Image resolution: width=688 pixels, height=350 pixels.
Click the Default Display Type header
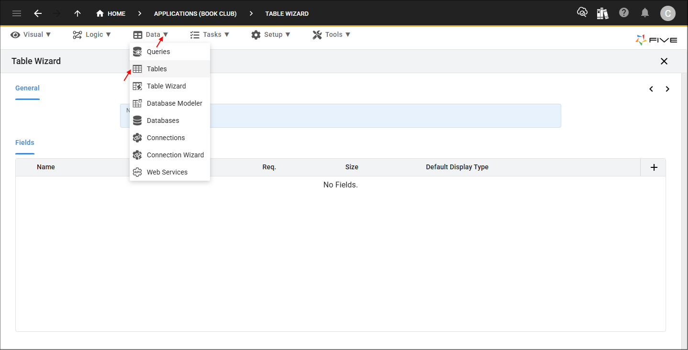click(457, 167)
